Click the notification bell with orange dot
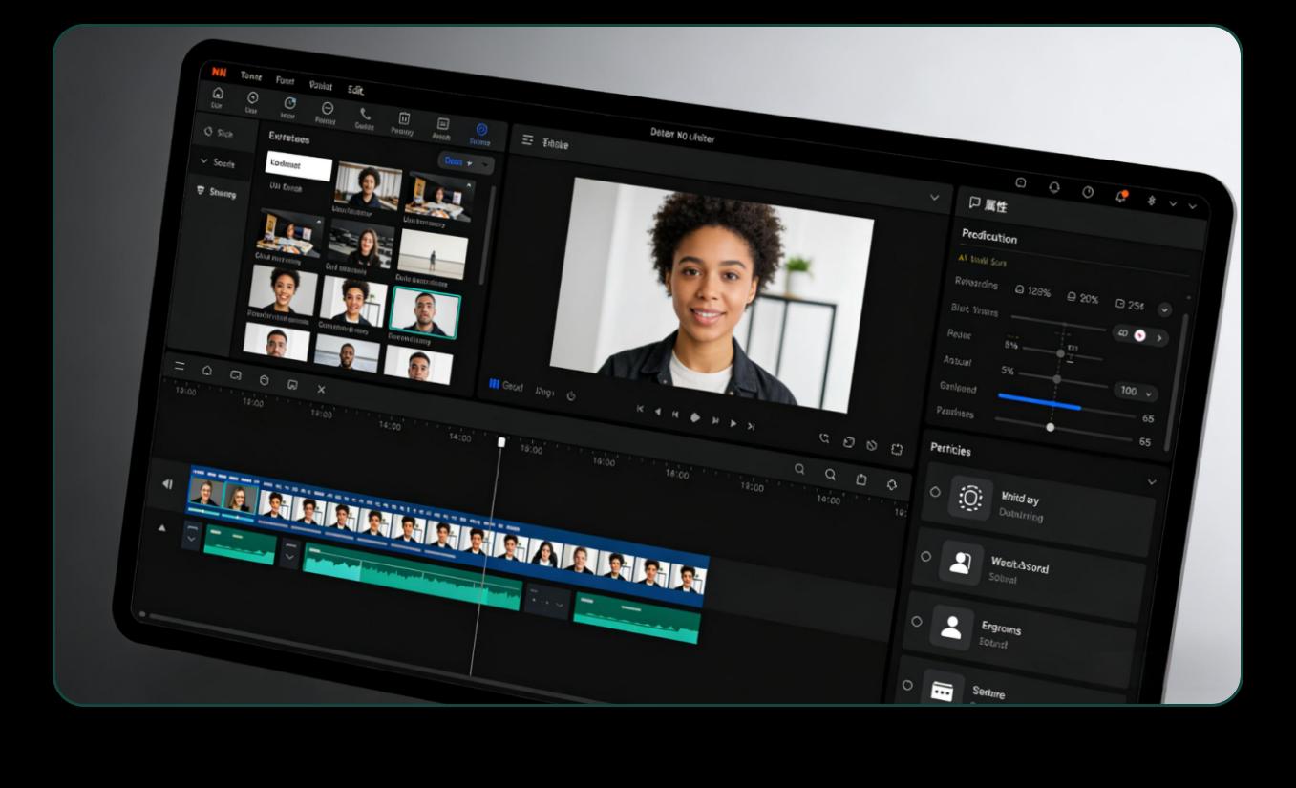This screenshot has width=1296, height=788. [1121, 196]
